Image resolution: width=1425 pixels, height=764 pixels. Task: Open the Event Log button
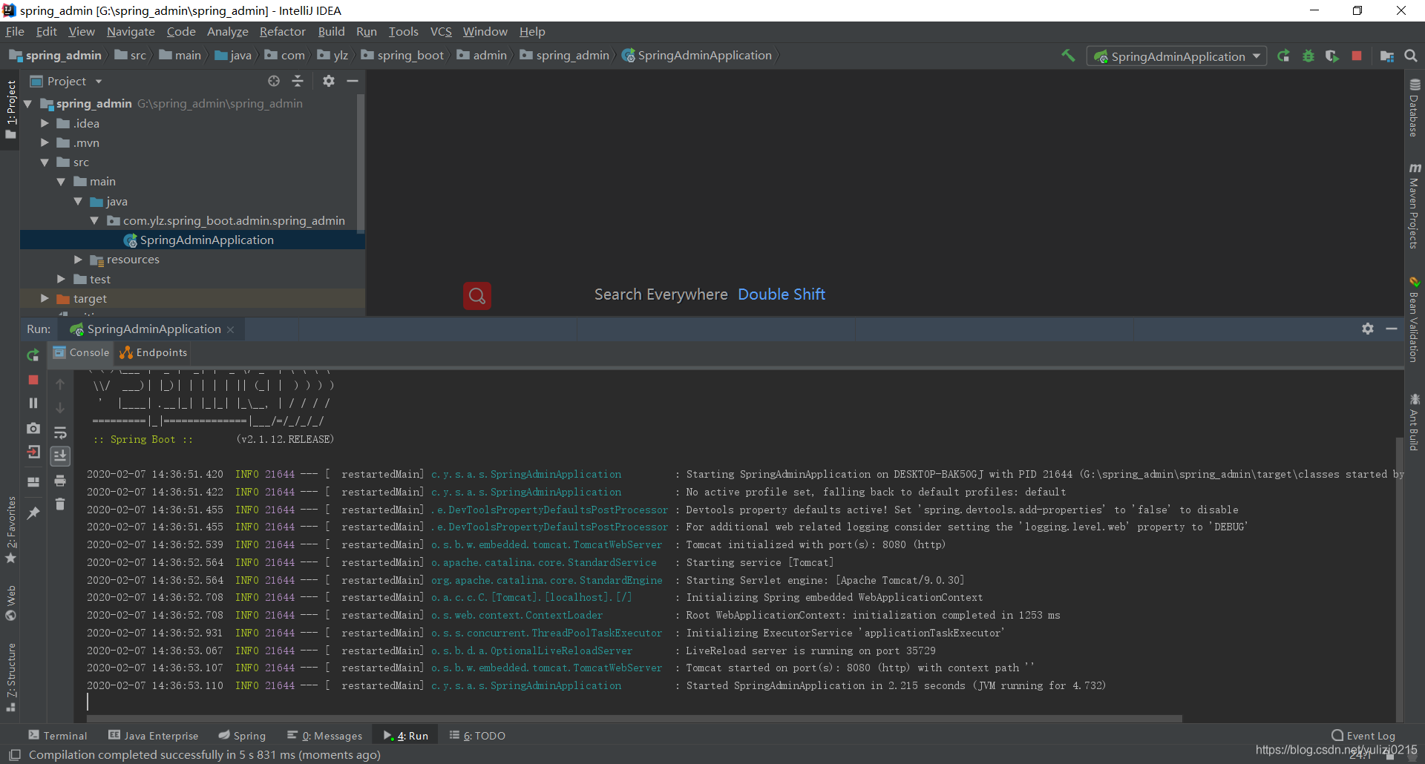1363,735
